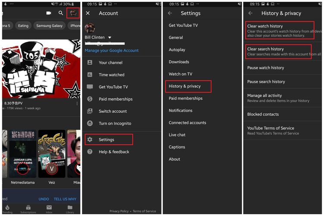This screenshot has width=324, height=216.
Task: Select Pause watch history option
Action: [x=283, y=68]
